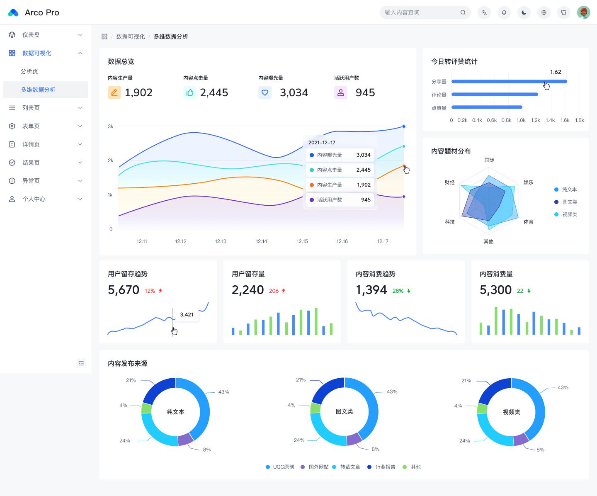Click the 数据可视化 breadcrumb link
Screen dimensions: 597x496
point(131,36)
